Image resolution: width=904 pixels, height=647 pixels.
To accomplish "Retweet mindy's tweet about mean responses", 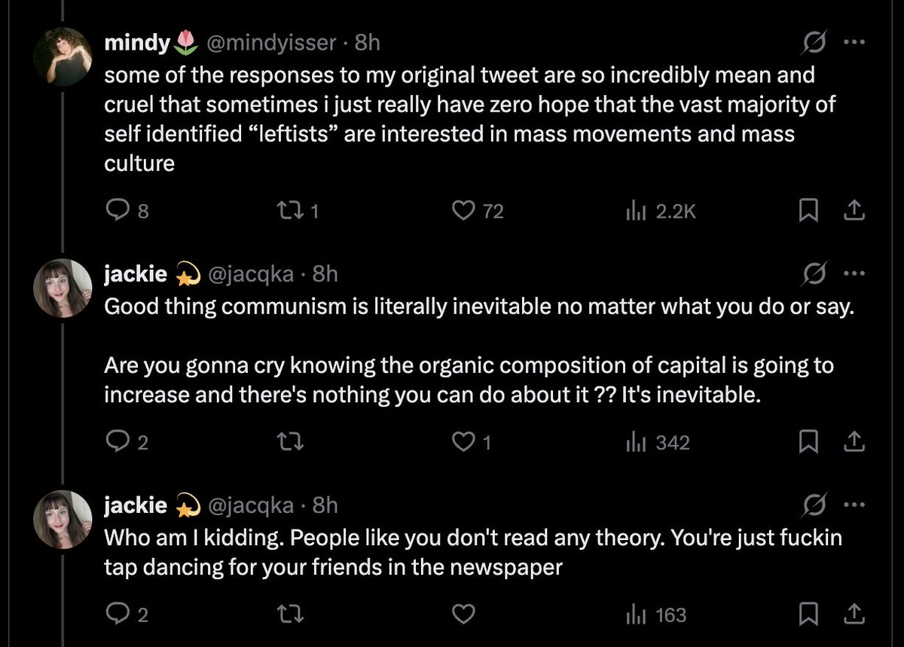I will point(299,212).
